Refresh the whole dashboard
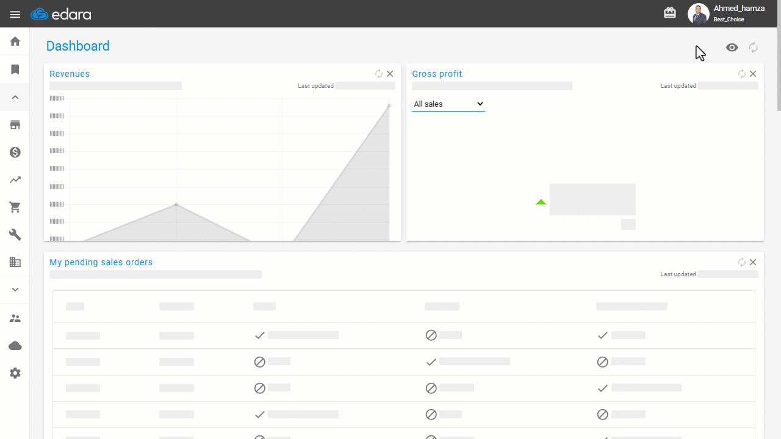This screenshot has width=781, height=439. (x=754, y=48)
